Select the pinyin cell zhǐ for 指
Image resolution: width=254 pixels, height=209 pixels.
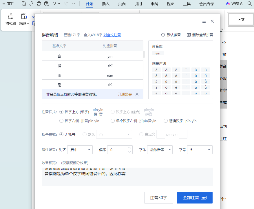[x=110, y=66]
